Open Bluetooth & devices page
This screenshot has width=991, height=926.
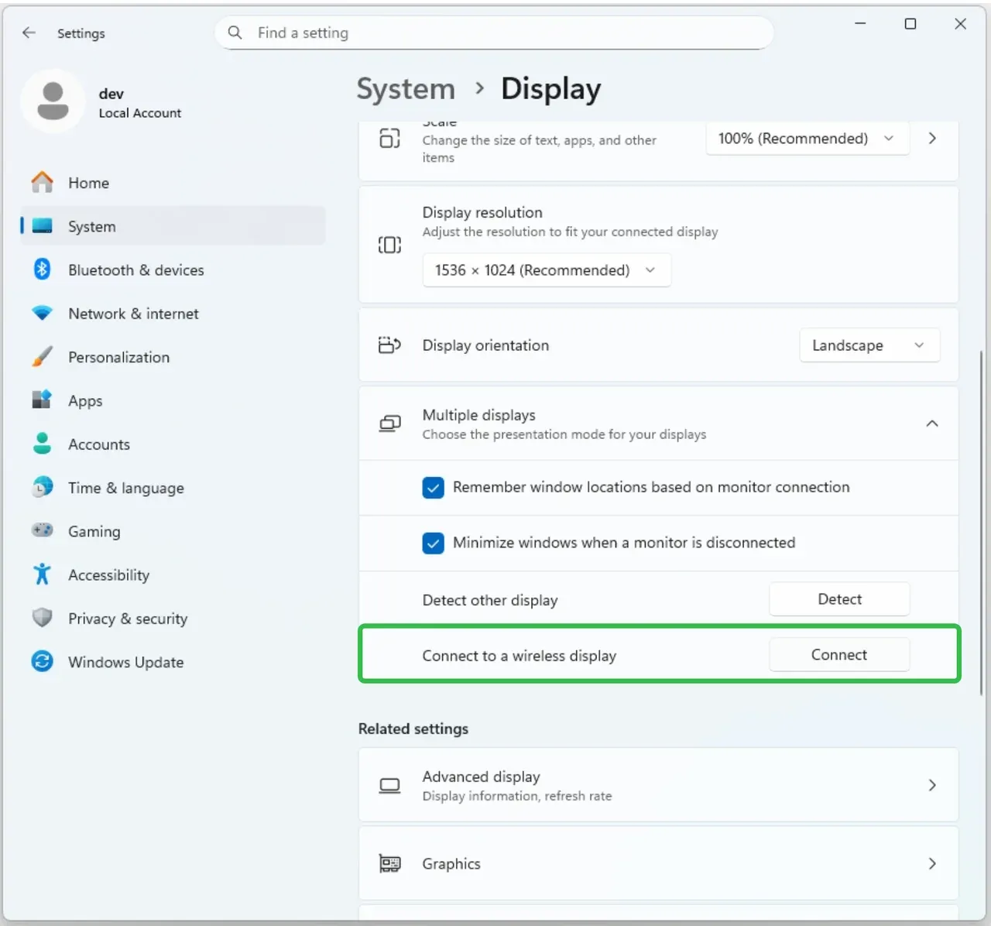pyautogui.click(x=173, y=269)
